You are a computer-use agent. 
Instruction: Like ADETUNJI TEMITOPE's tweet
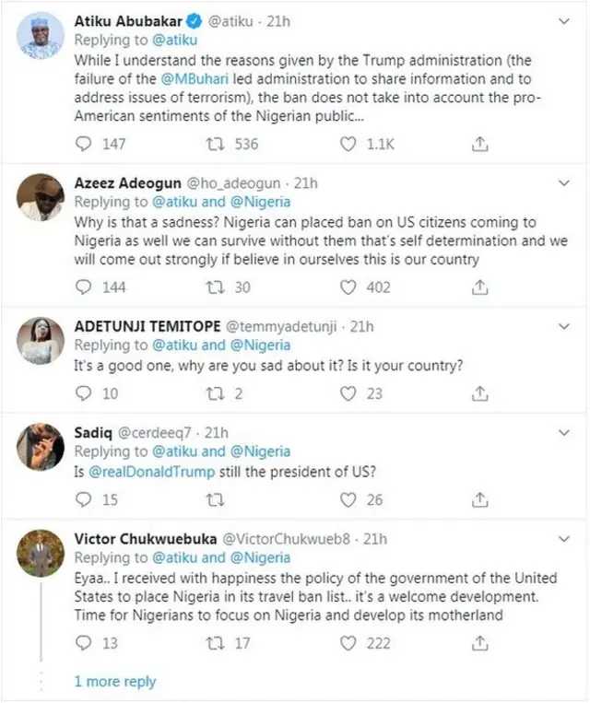pos(348,393)
